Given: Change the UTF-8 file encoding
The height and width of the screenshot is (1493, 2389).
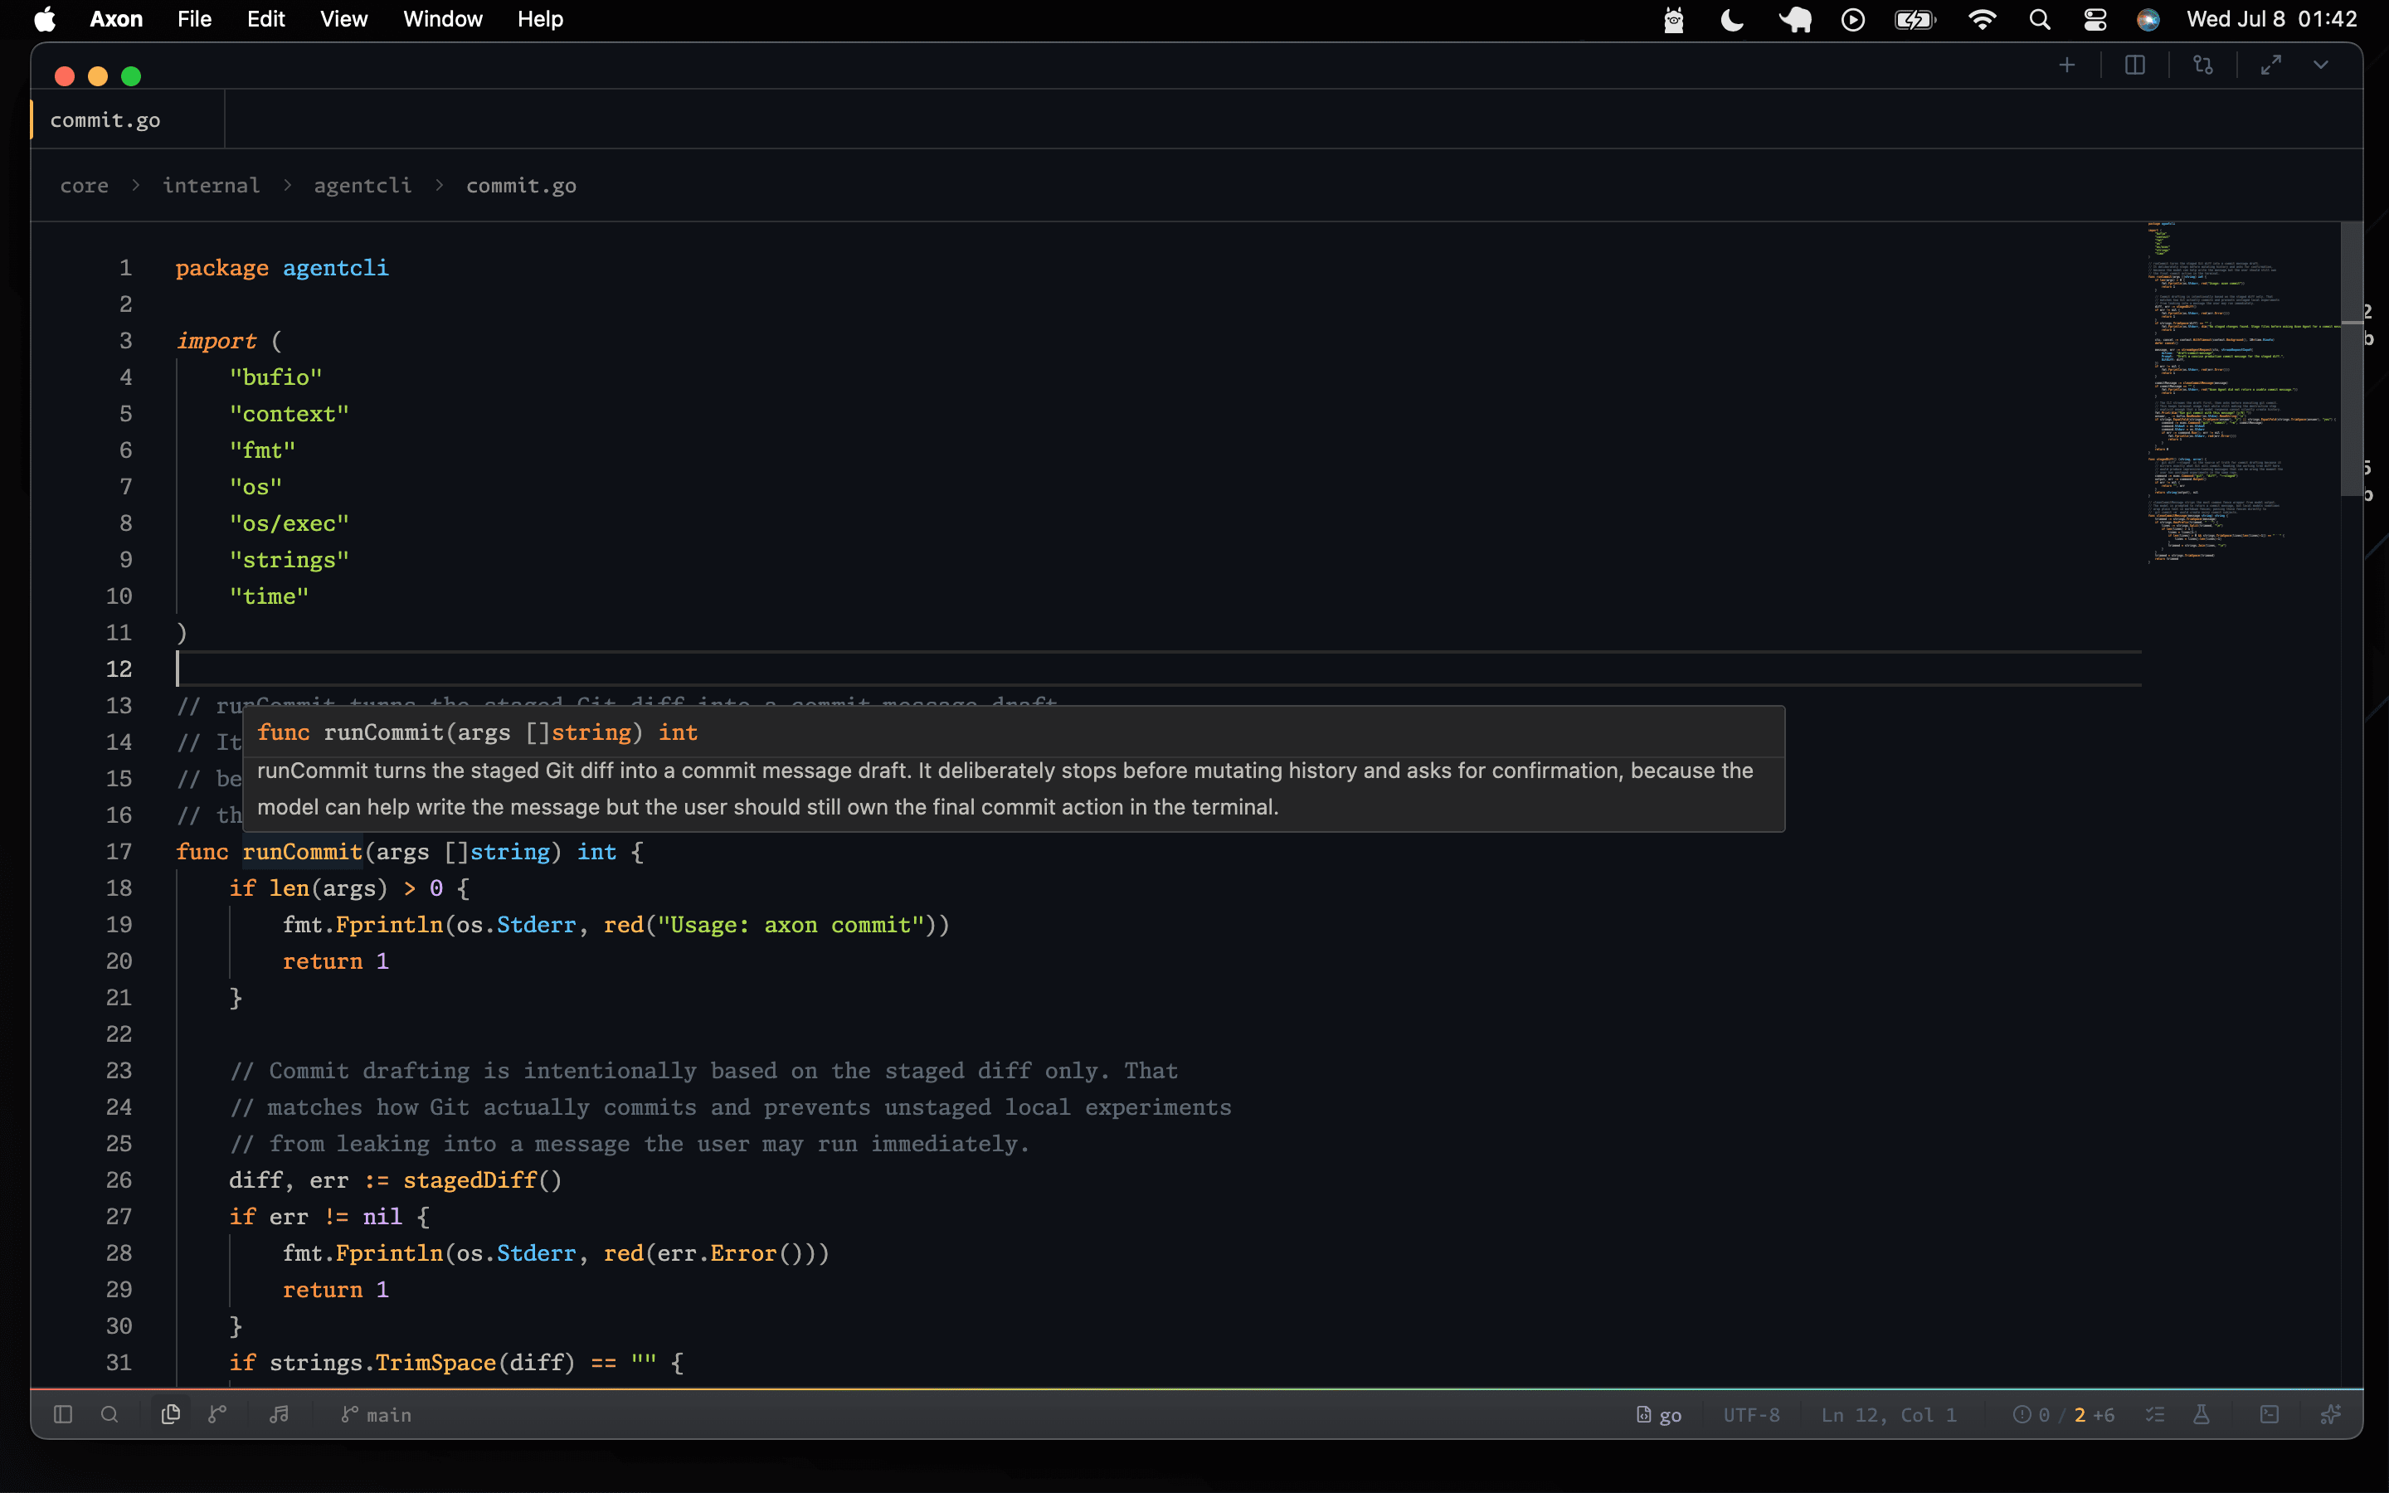Looking at the screenshot, I should (1751, 1414).
